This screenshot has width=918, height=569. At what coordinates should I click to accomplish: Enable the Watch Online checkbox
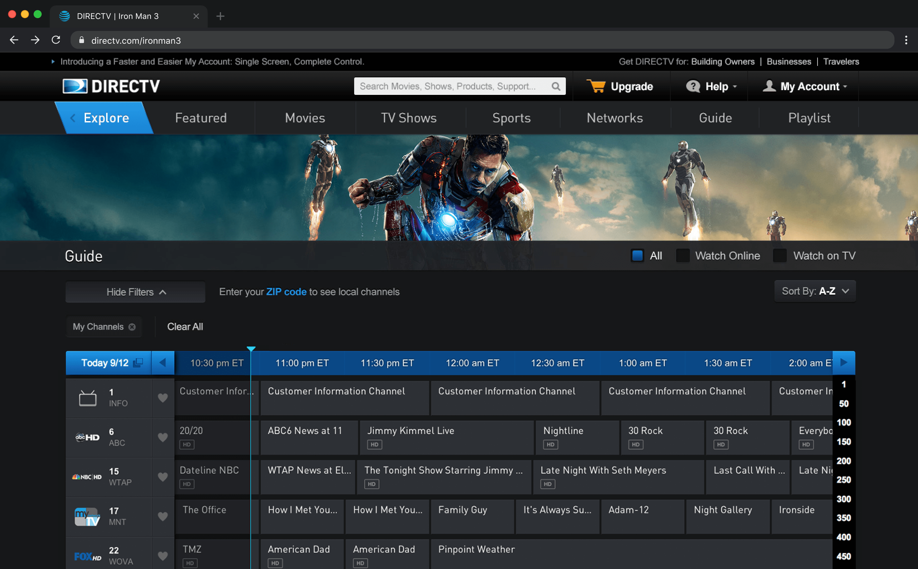[683, 256]
